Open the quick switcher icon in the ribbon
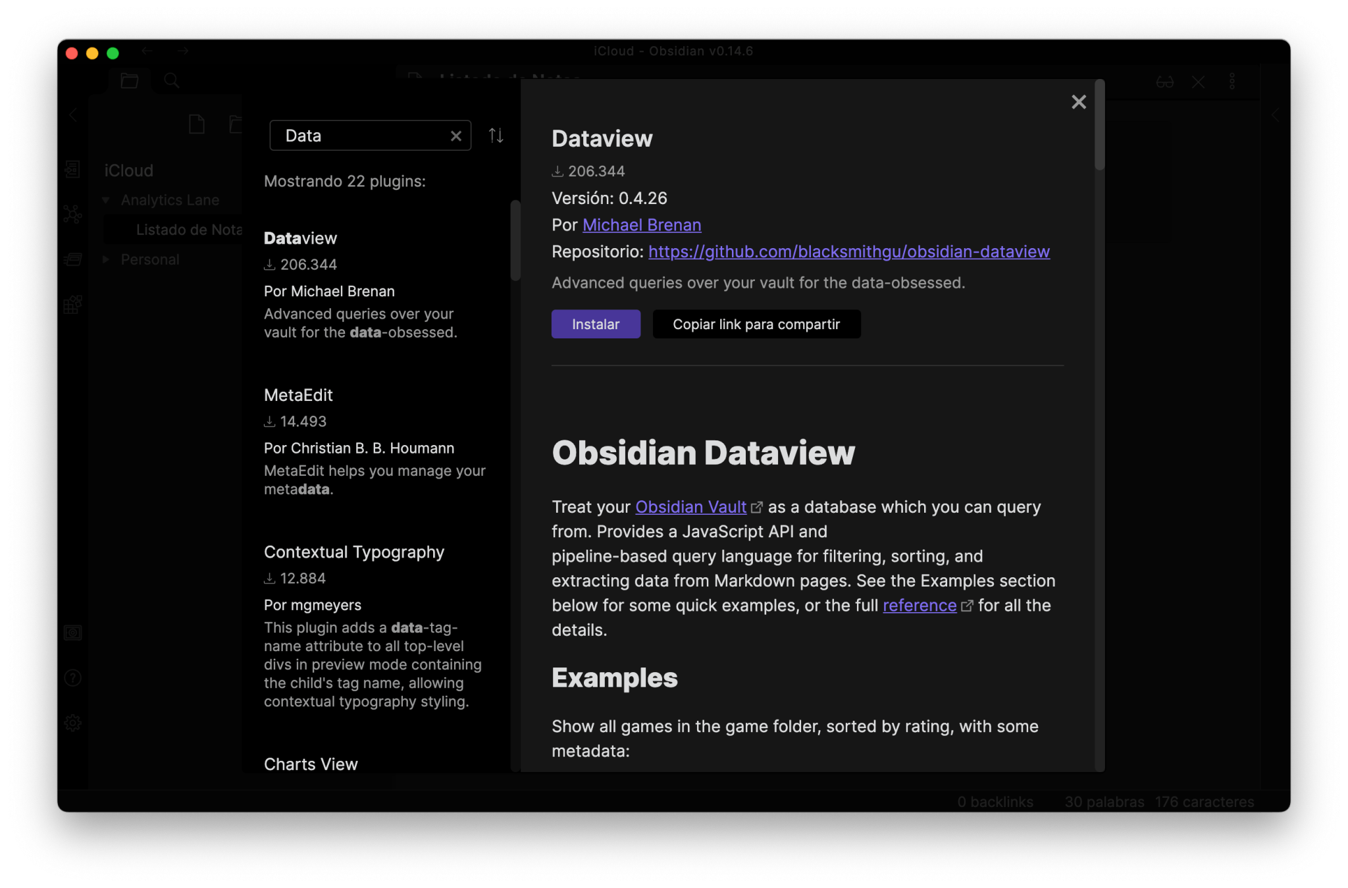The image size is (1348, 888). pyautogui.click(x=72, y=169)
